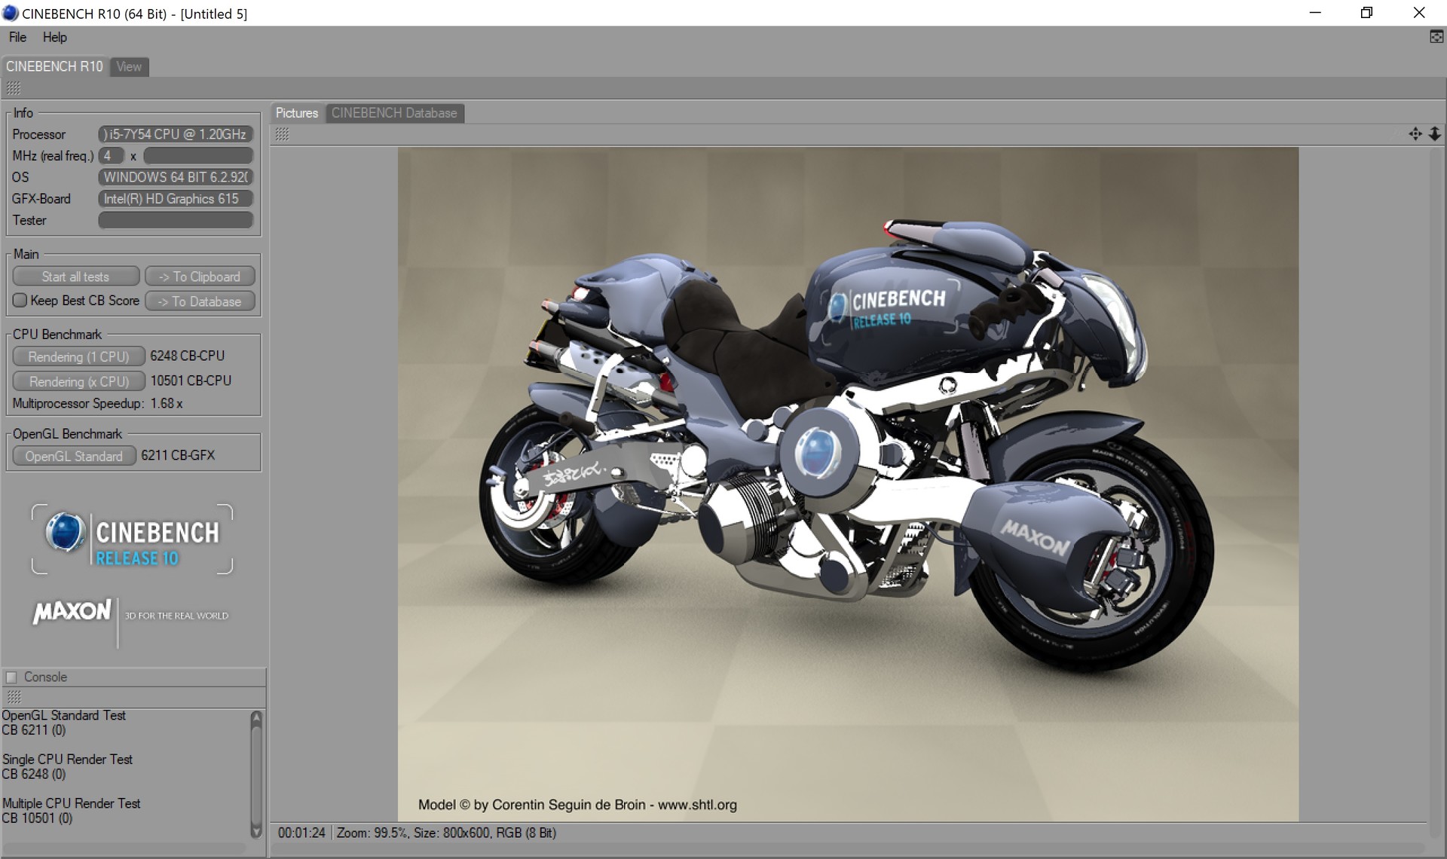1447x859 pixels.
Task: Start Rendering (1 CPU) test
Action: pyautogui.click(x=78, y=356)
